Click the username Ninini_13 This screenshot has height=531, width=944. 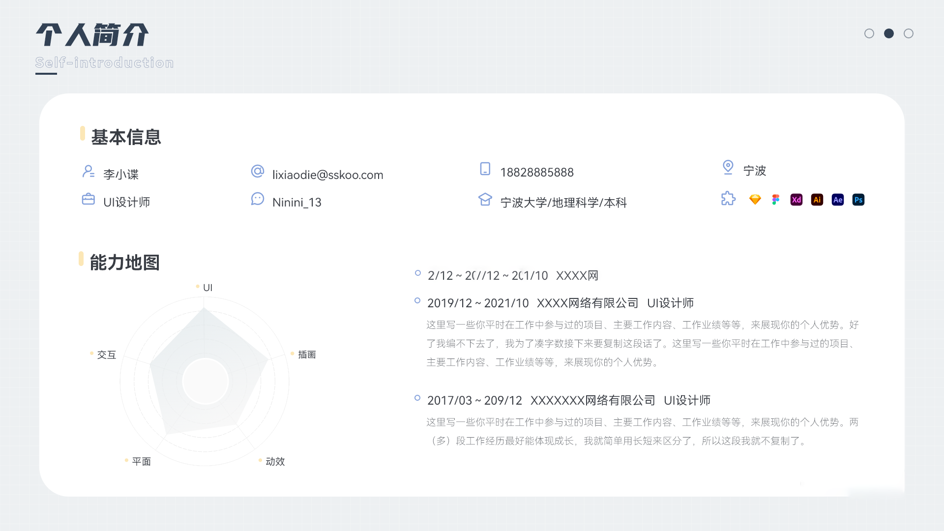[x=297, y=202]
